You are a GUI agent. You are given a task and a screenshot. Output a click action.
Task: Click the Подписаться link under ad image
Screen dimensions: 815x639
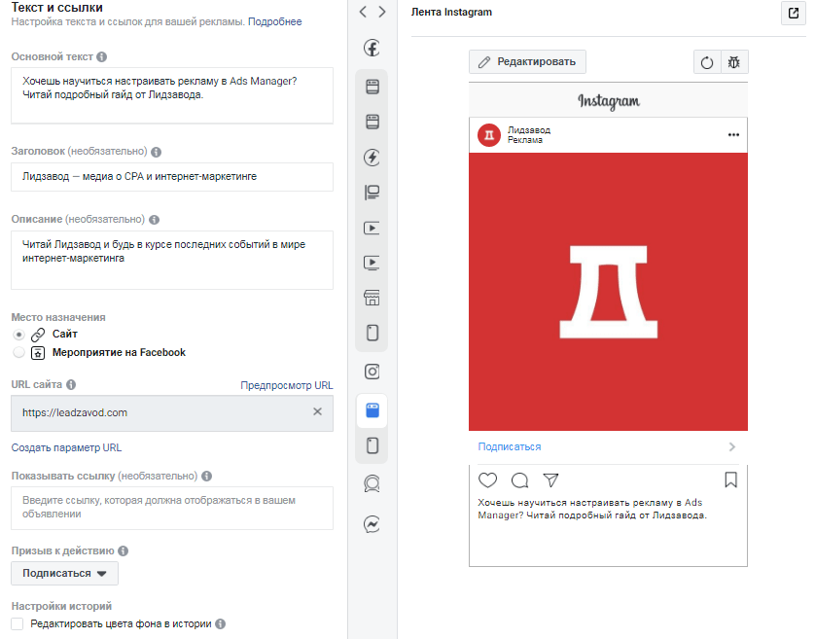pos(510,446)
